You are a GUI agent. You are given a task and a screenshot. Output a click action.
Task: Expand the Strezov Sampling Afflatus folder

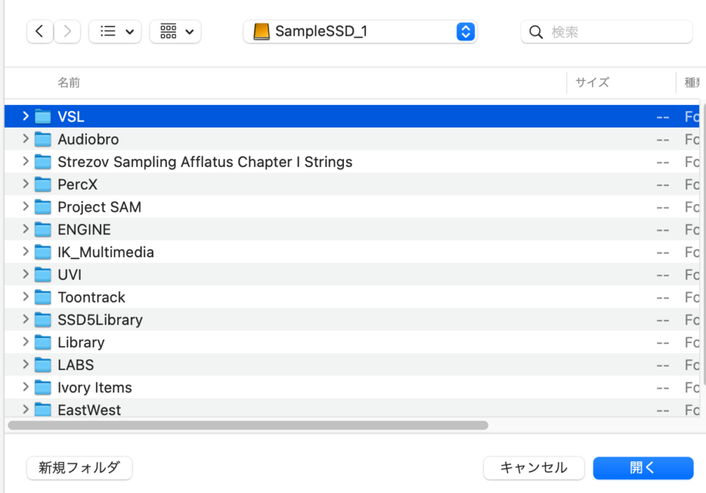(x=26, y=161)
